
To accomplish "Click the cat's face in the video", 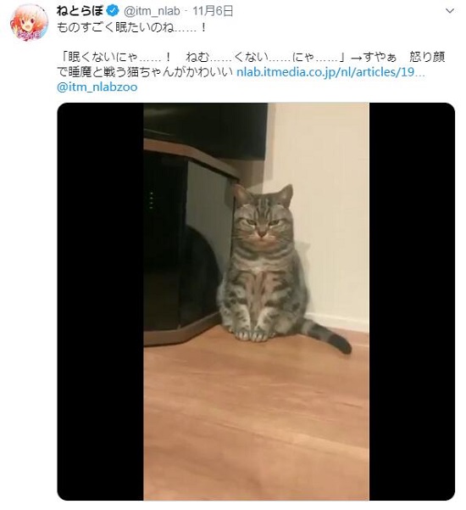I will click(x=263, y=220).
